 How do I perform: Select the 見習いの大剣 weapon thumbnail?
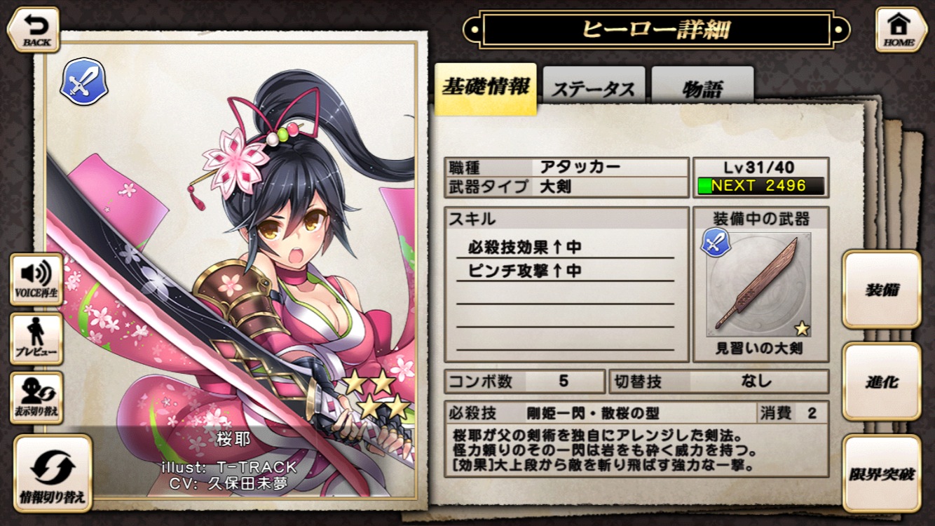coord(760,285)
